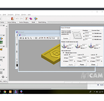Collapse the fifth left panel section arrow
This screenshot has height=101, width=104.
pos(4,70)
